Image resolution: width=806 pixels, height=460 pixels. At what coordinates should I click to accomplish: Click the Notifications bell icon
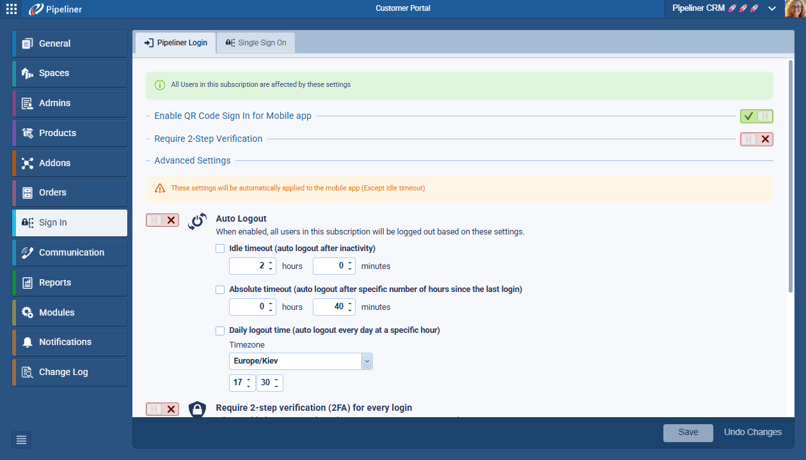pos(28,342)
